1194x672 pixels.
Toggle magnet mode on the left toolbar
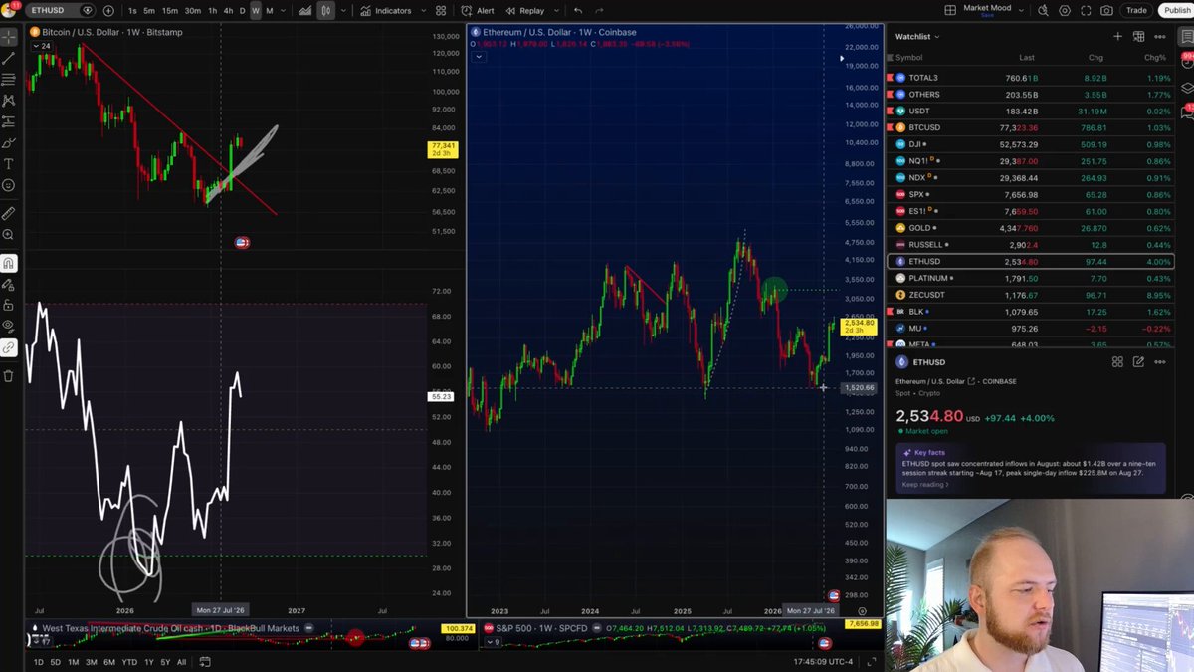coord(8,264)
